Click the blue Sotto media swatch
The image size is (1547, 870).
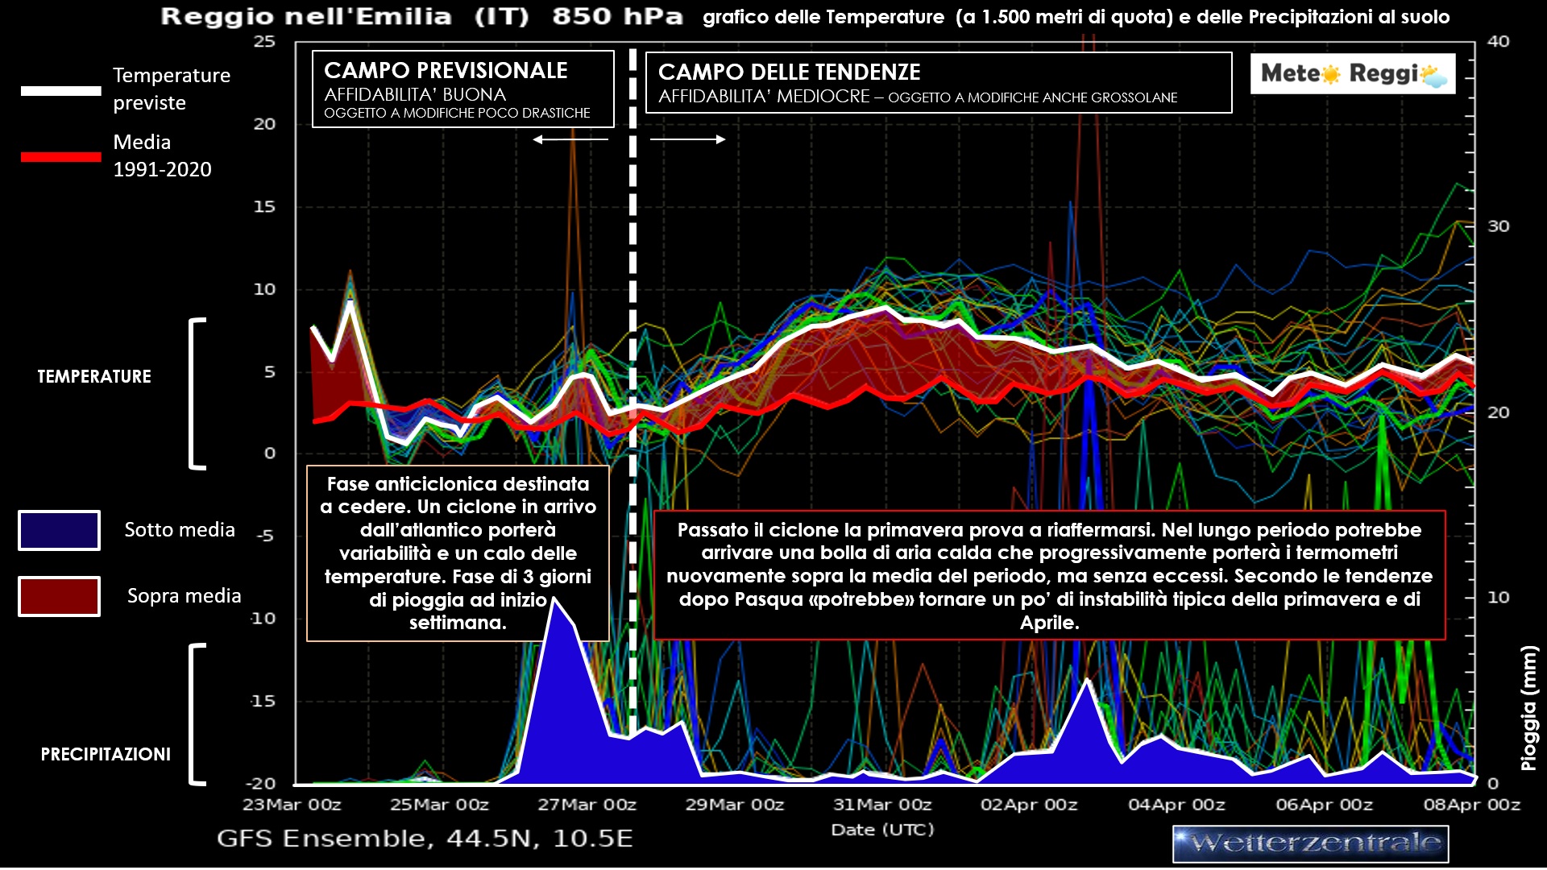[59, 530]
